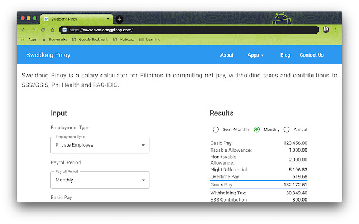The height and width of the screenshot is (224, 359).
Task: Open the About page
Action: coord(227,55)
